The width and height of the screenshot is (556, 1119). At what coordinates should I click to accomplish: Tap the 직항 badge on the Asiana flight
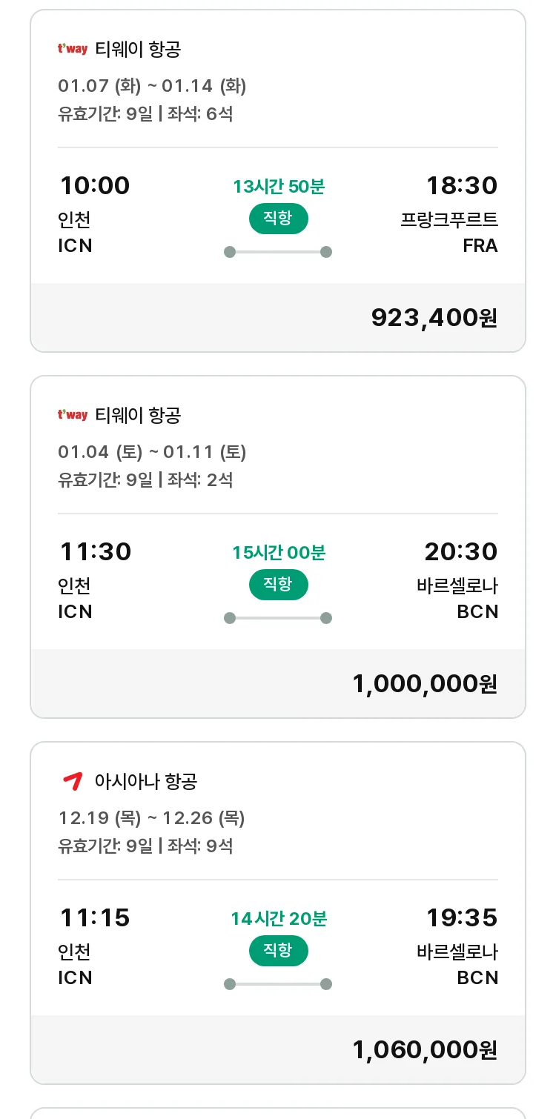278,951
